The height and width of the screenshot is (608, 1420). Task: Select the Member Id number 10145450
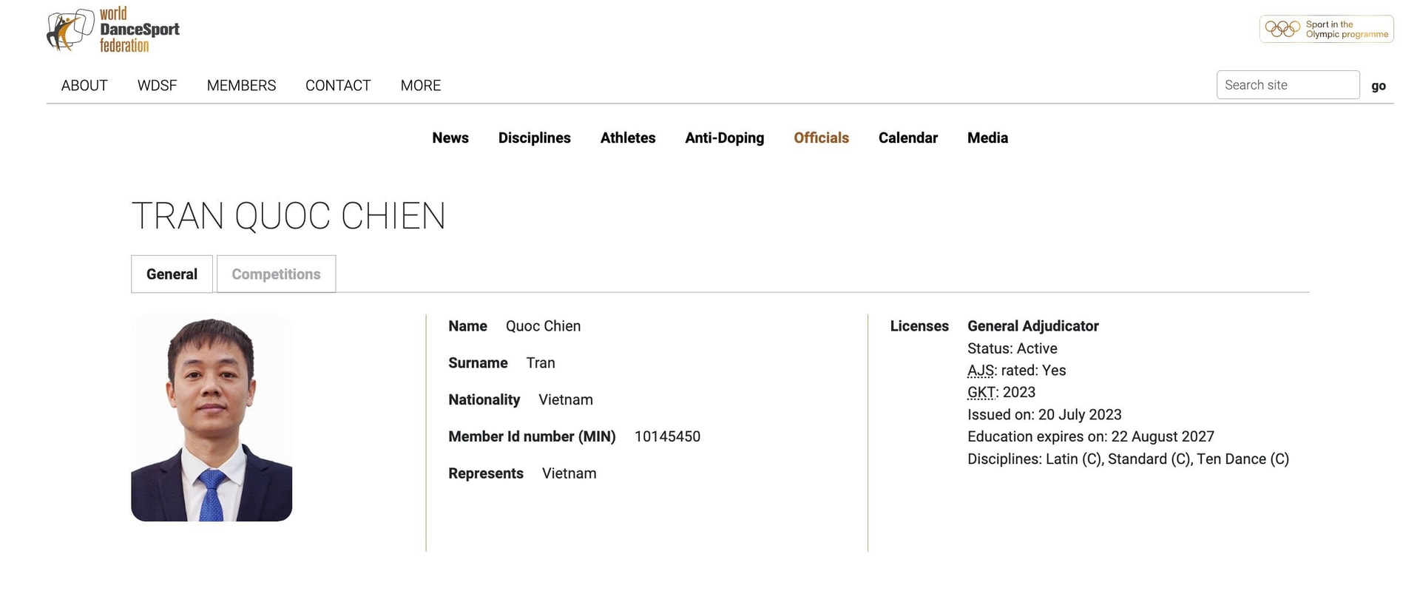tap(667, 436)
